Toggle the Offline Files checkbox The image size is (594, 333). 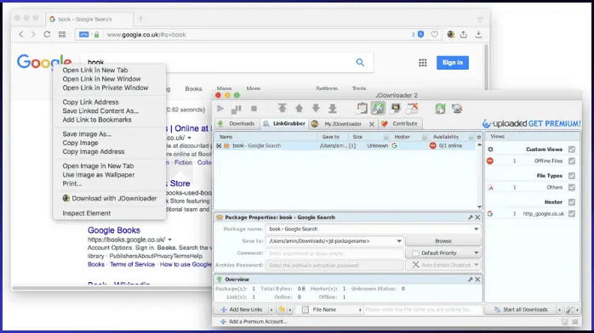[572, 161]
